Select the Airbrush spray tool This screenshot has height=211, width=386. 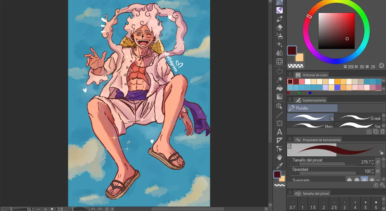[280, 36]
